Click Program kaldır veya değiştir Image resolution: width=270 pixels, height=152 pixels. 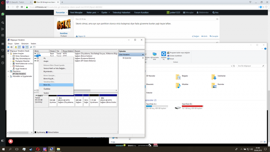coord(179,52)
